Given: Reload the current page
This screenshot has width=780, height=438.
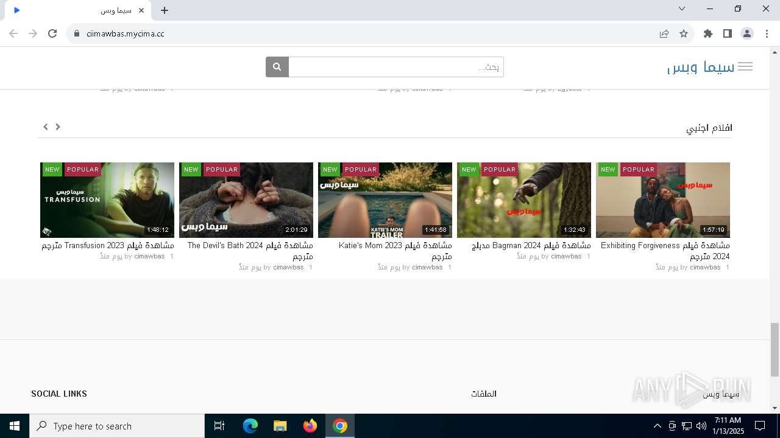Looking at the screenshot, I should pos(52,33).
